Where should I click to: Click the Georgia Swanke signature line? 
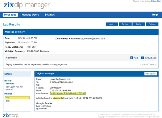(x=44, y=103)
